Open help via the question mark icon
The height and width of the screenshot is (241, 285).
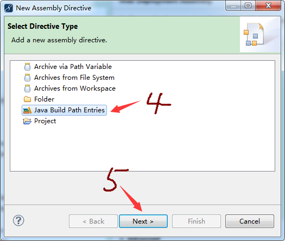pyautogui.click(x=18, y=220)
